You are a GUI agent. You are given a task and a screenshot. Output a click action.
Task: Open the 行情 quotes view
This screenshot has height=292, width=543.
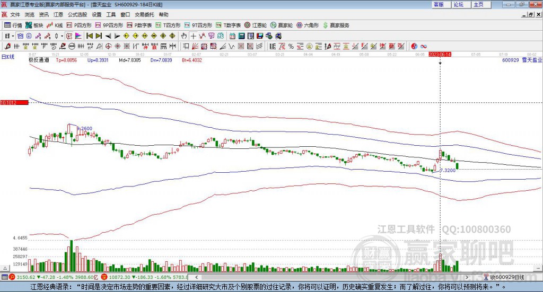pos(13,25)
